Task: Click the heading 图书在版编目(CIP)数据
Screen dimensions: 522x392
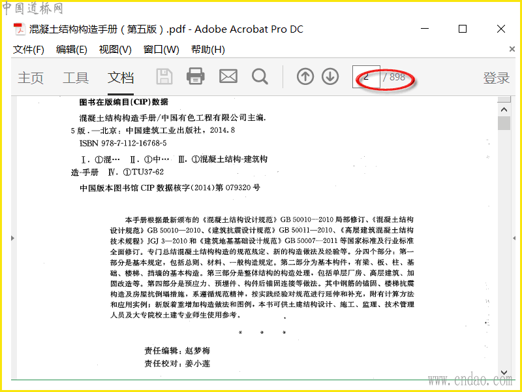Action: [124, 103]
